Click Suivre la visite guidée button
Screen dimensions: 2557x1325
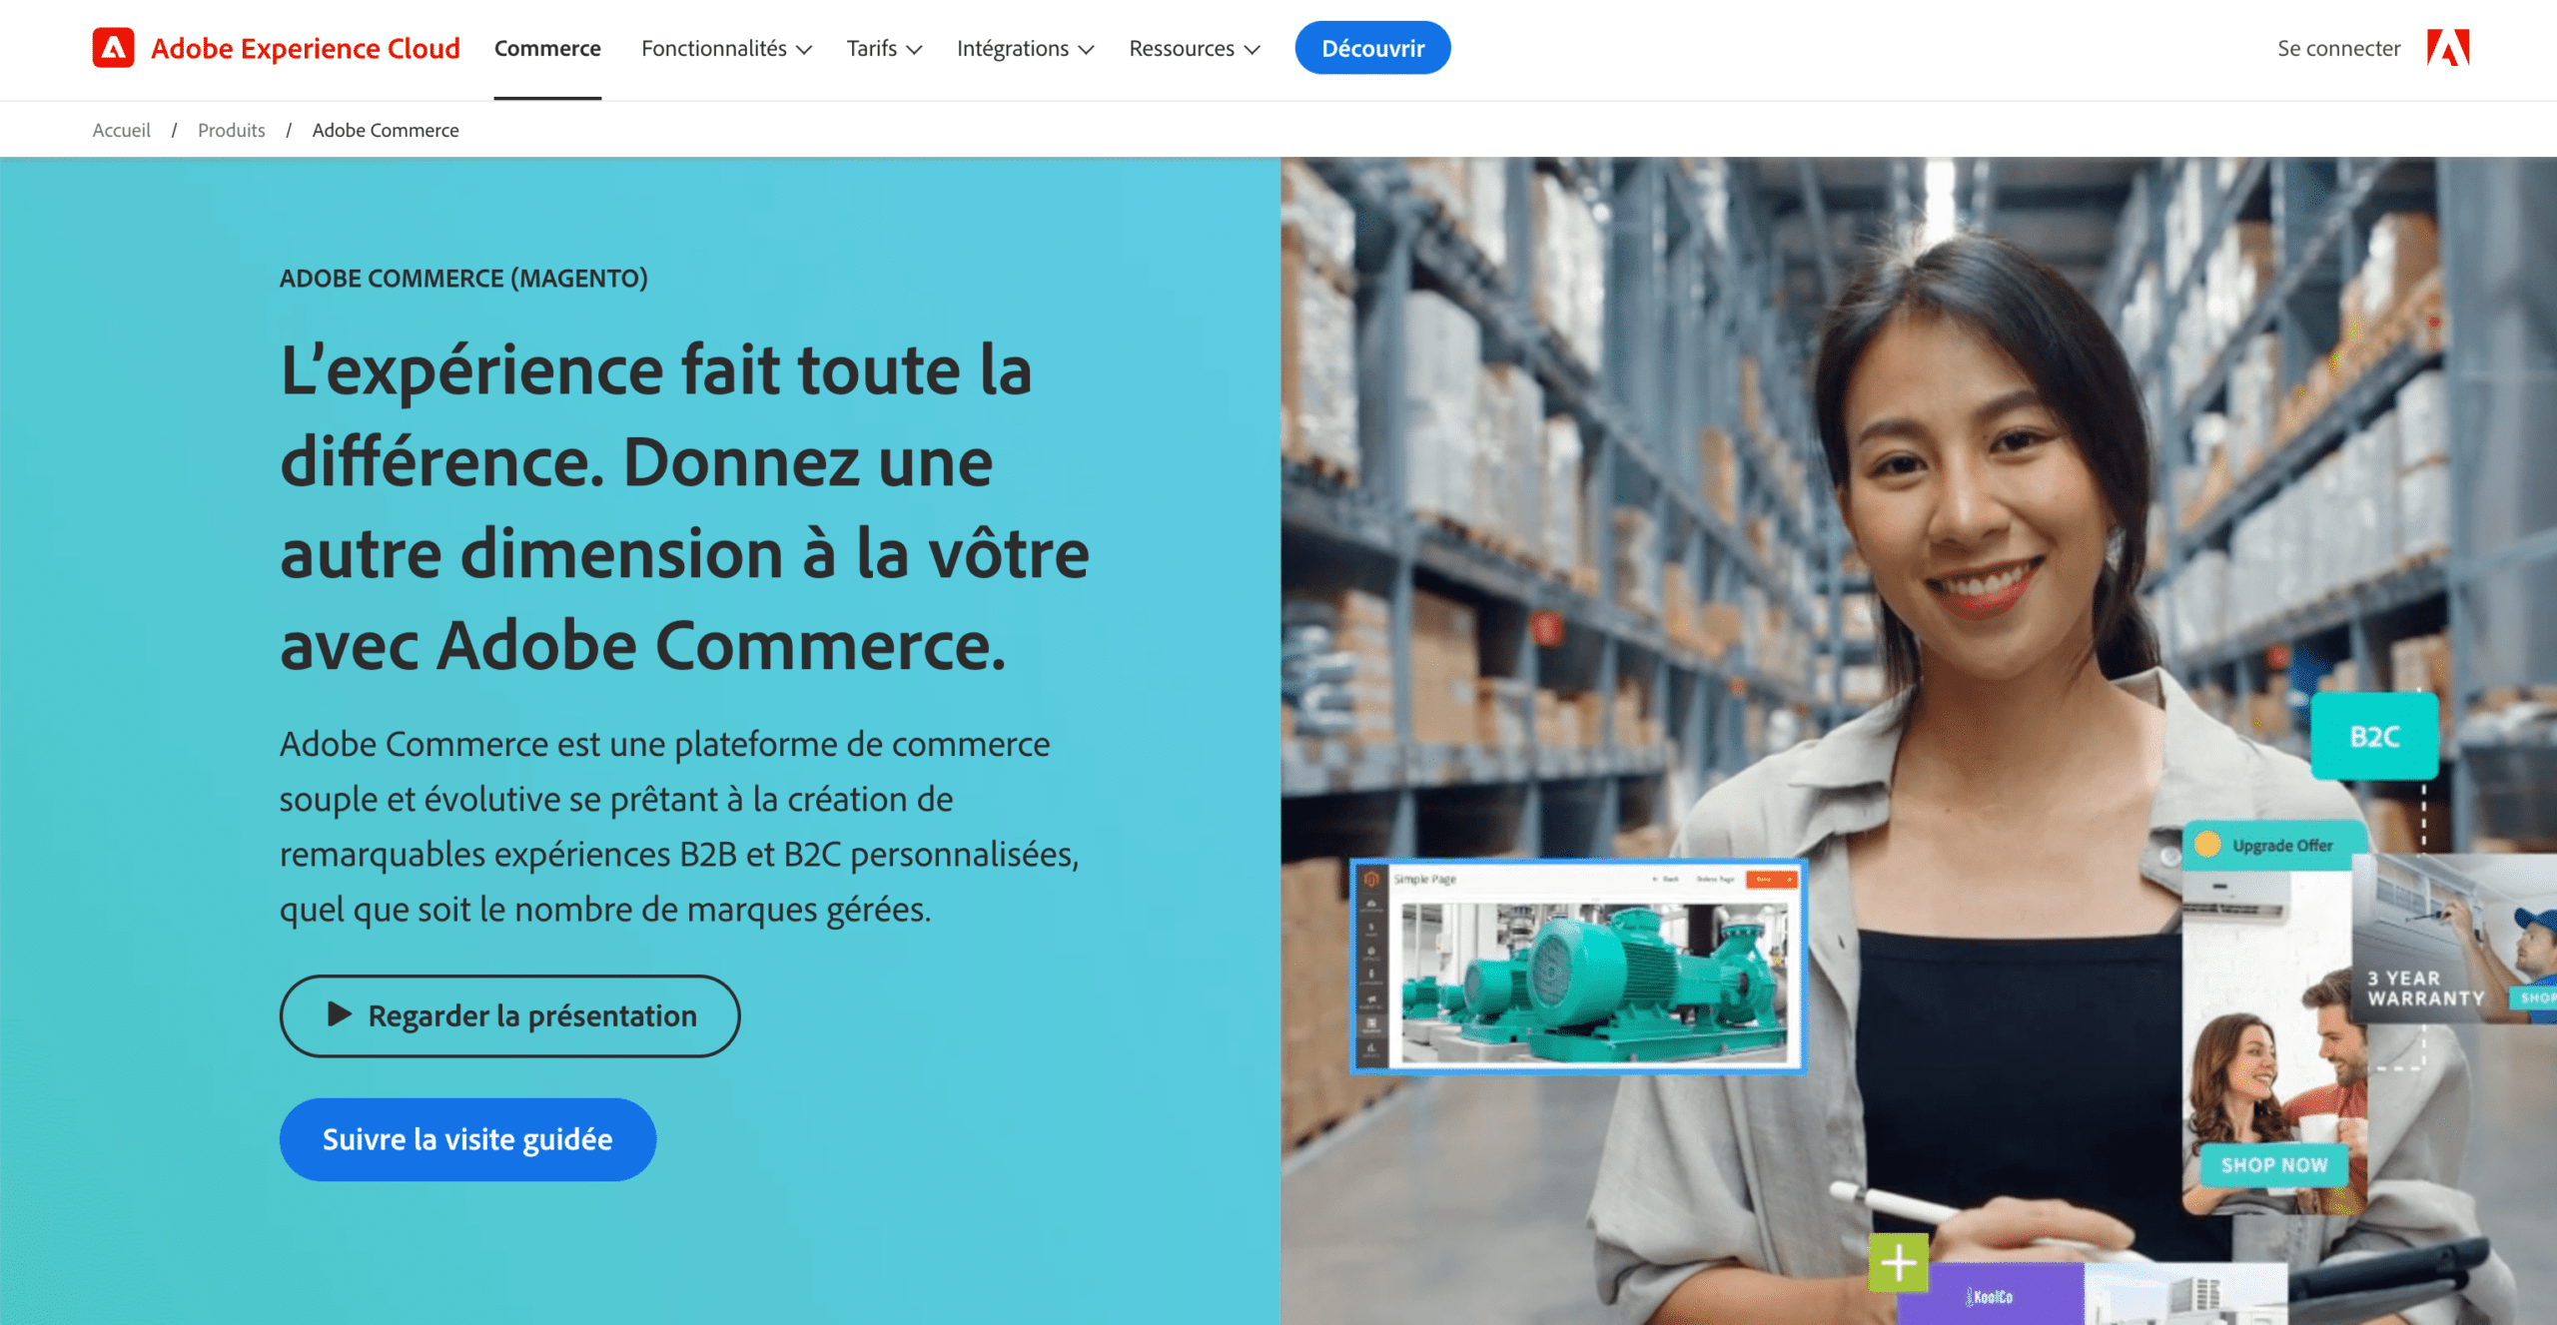[467, 1139]
